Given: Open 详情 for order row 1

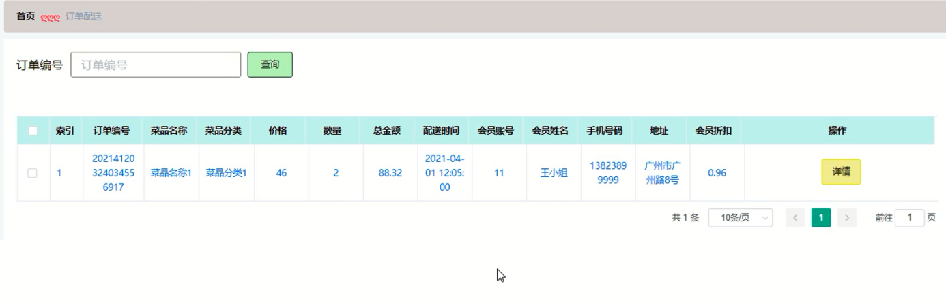Looking at the screenshot, I should [841, 172].
